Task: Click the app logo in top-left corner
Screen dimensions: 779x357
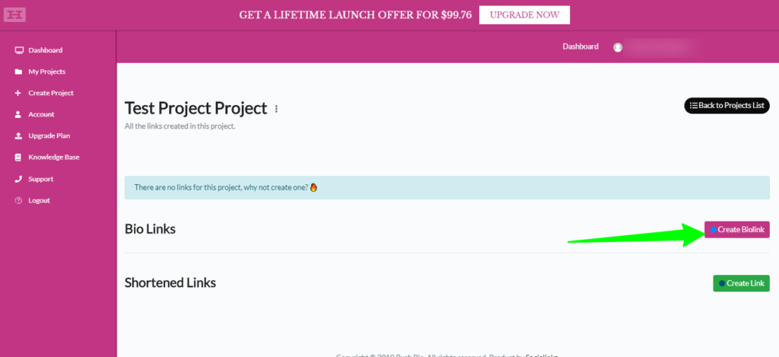Action: [14, 15]
